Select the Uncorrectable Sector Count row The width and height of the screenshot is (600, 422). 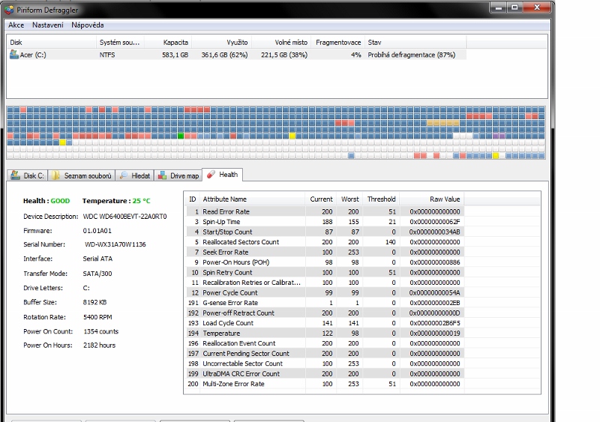point(325,364)
